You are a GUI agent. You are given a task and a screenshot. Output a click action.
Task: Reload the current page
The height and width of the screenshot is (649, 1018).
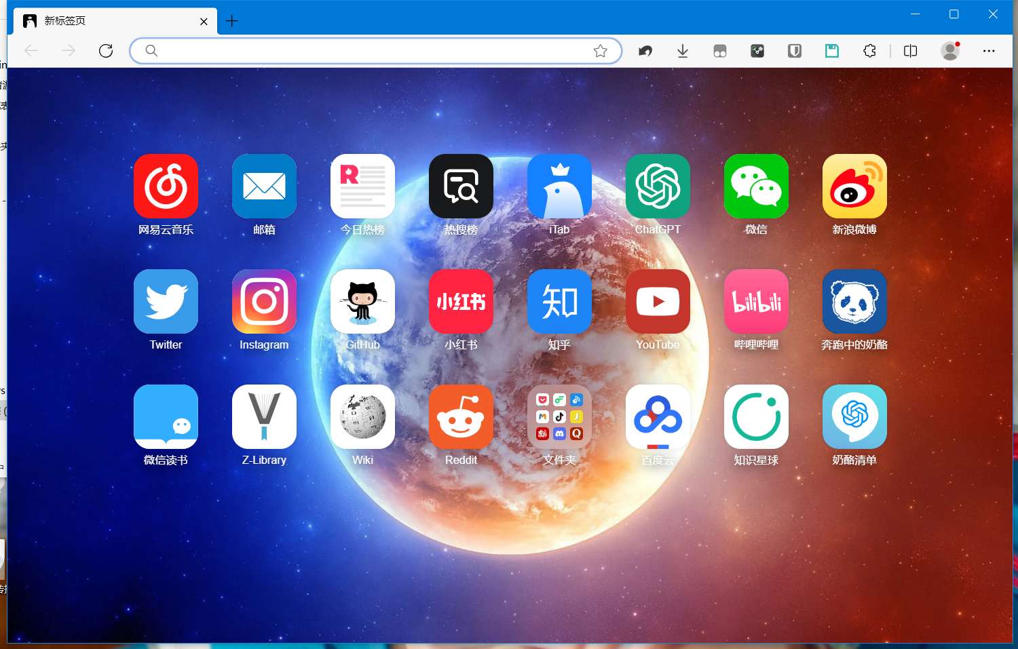(106, 51)
